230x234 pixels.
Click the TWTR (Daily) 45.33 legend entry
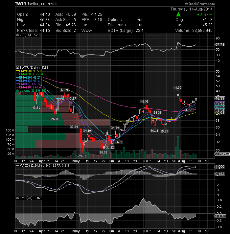point(32,68)
